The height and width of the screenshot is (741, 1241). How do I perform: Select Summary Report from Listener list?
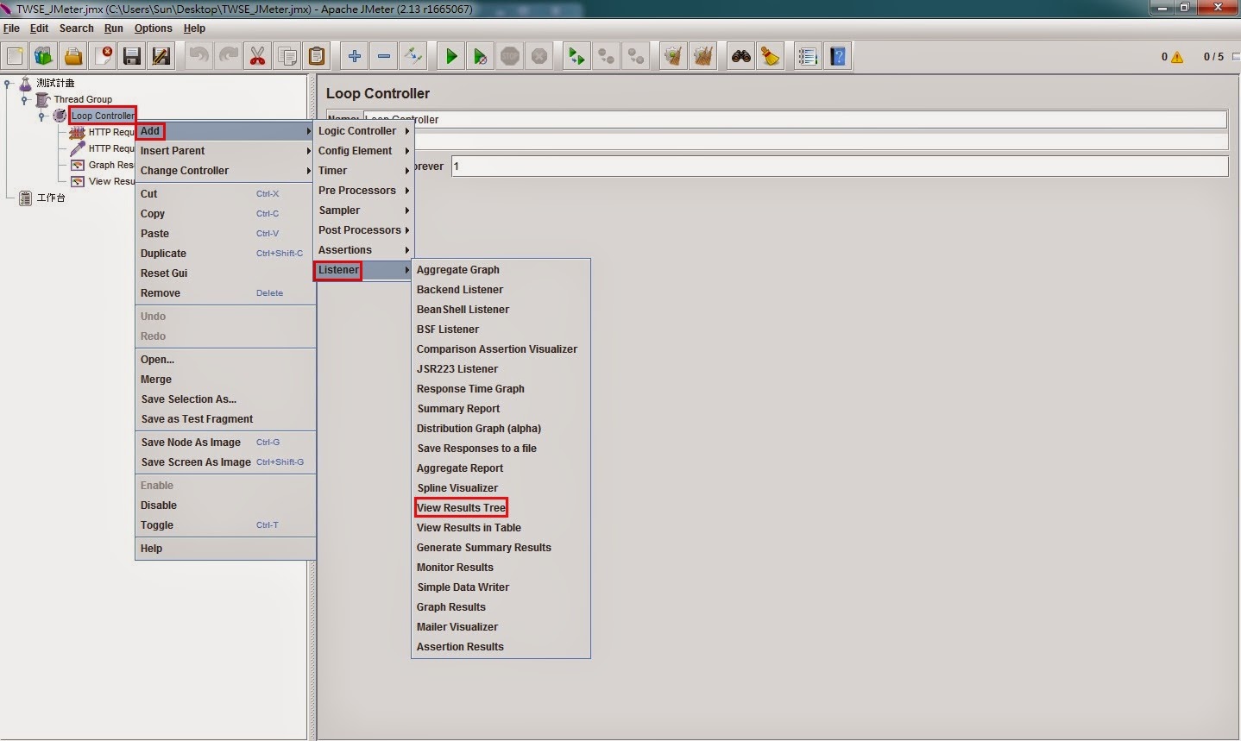coord(501,409)
